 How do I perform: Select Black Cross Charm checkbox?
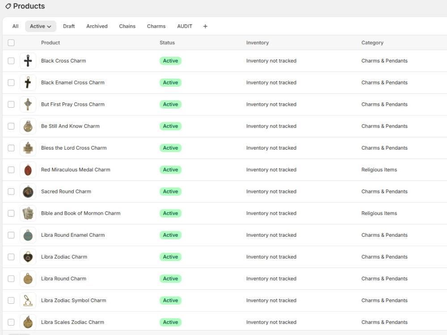coord(11,61)
